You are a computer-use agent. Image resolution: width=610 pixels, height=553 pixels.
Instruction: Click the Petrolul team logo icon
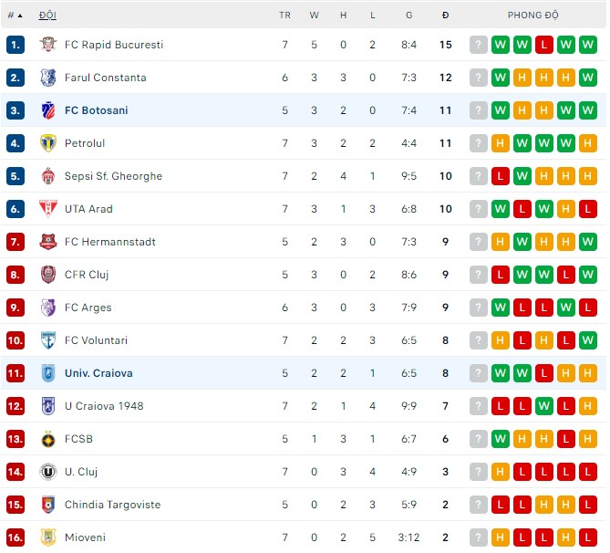coord(48,143)
